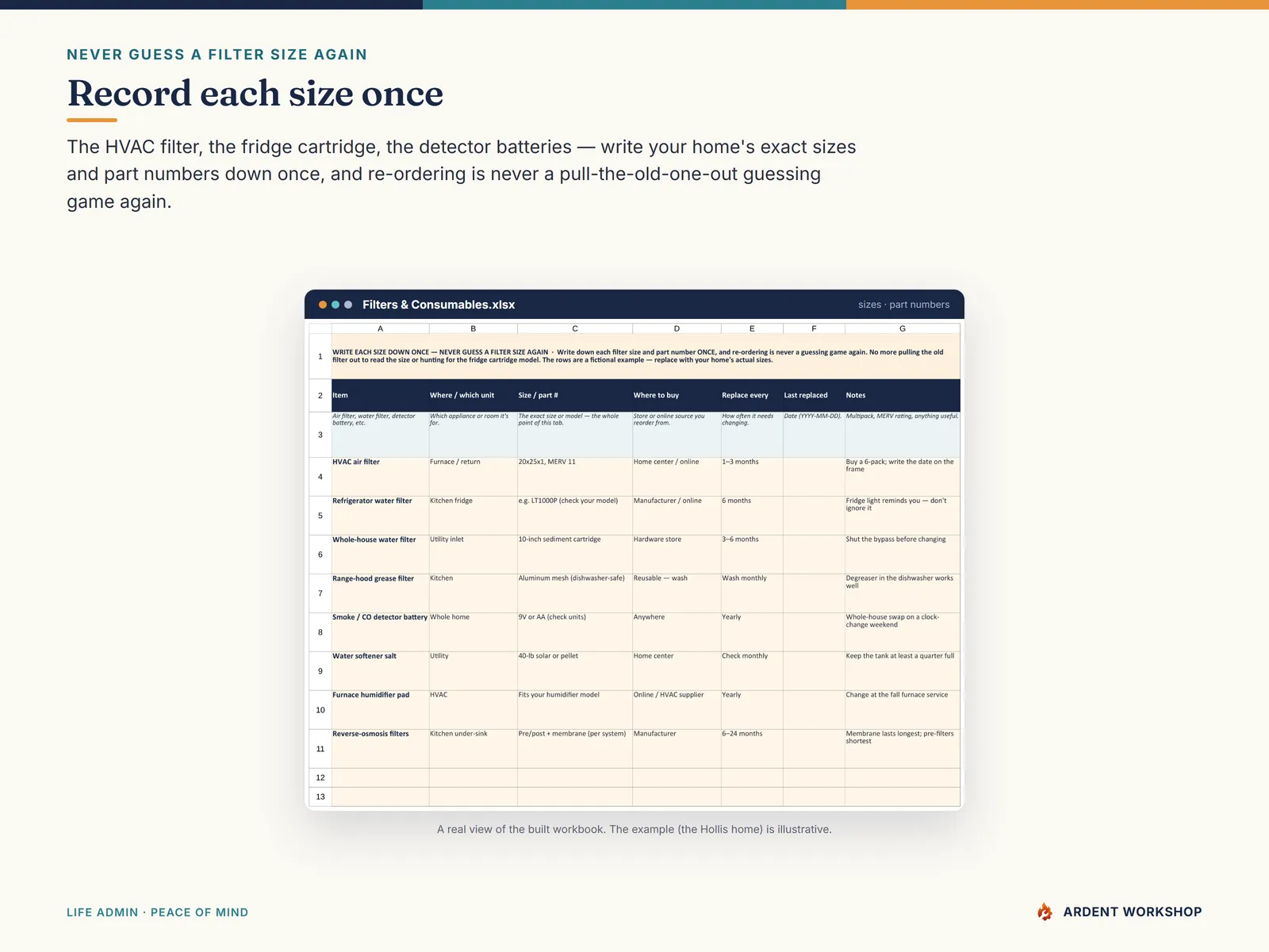Click the 'Date (YYYY-MM-DD).' hint cell
The image size is (1269, 952).
[x=814, y=434]
